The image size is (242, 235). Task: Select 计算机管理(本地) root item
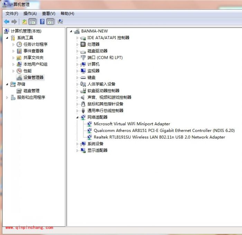coord(26,31)
